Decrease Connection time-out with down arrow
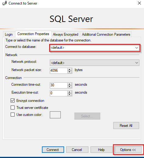Screen dimensions: 144x158 tap(70, 87)
